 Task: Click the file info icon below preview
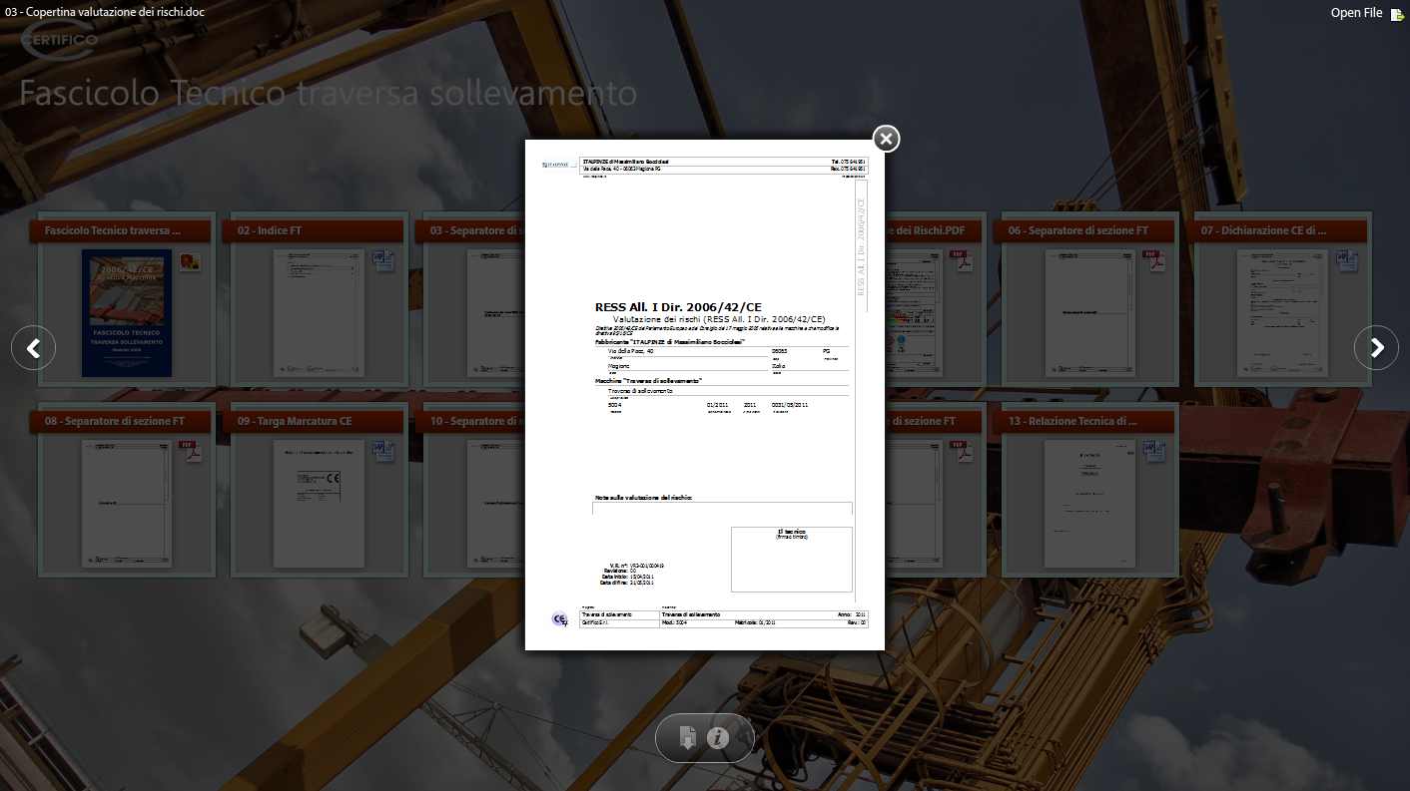click(x=718, y=738)
